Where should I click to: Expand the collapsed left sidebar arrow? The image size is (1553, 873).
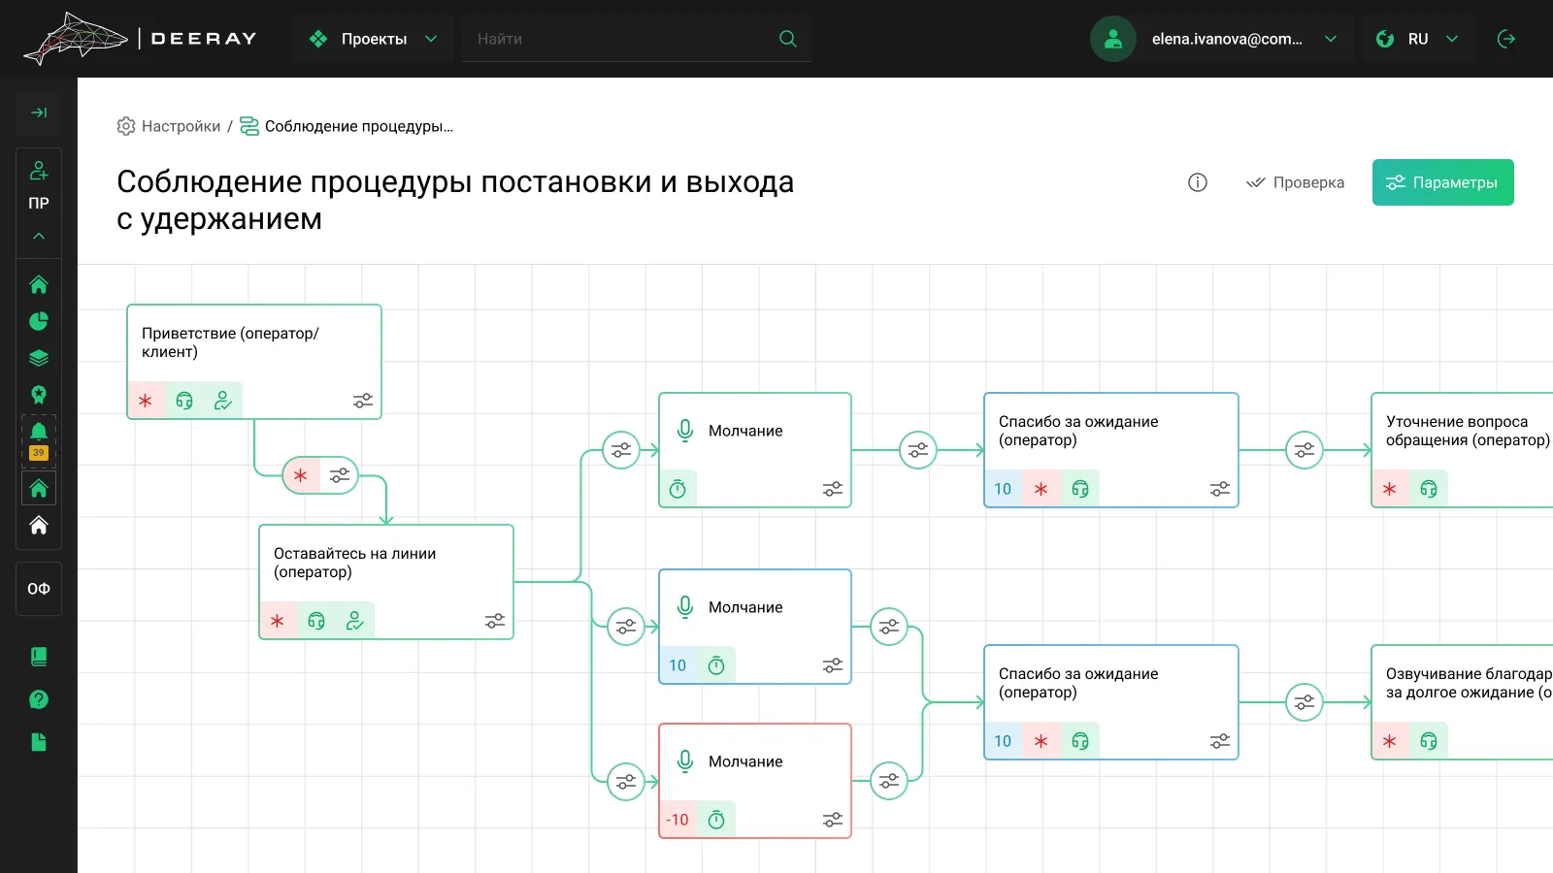tap(39, 113)
